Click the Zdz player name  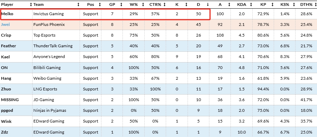(4, 133)
